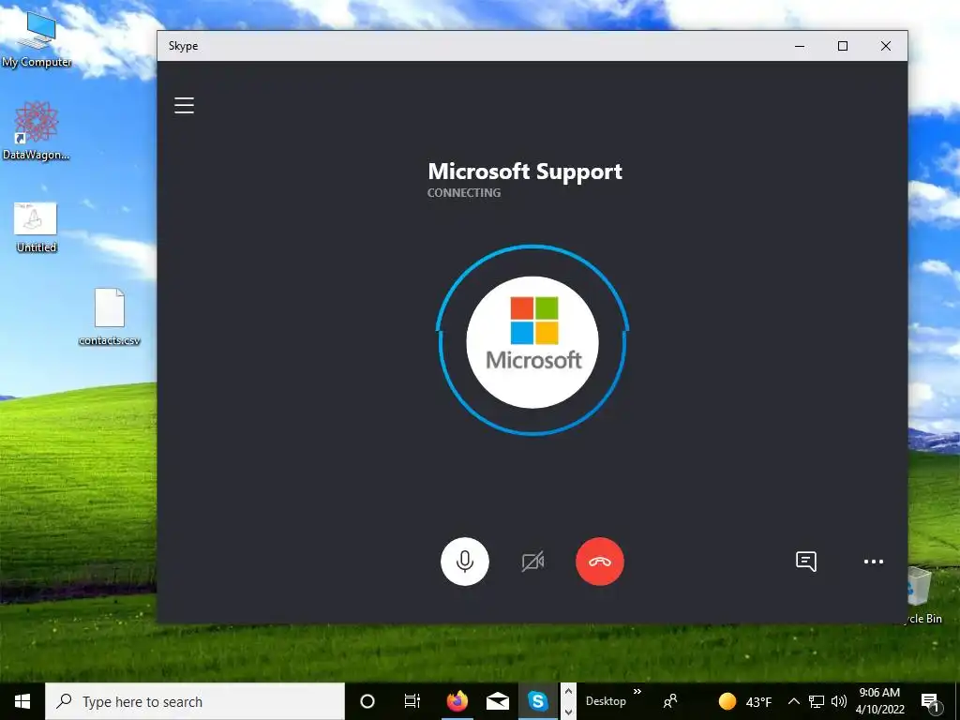The width and height of the screenshot is (960, 720).
Task: Open Cortana circle icon on taskbar
Action: point(367,701)
